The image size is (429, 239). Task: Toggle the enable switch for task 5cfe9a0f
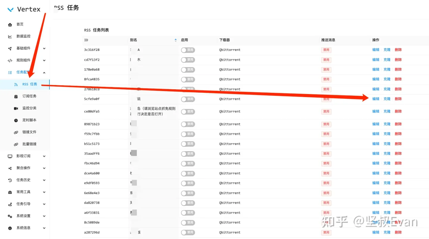188,99
